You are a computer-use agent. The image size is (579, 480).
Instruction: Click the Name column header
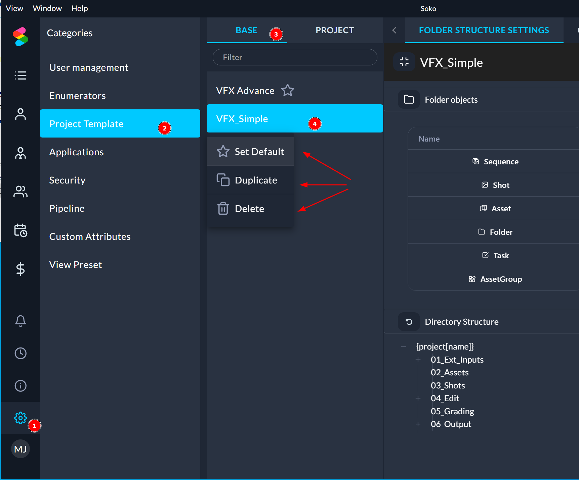[429, 139]
